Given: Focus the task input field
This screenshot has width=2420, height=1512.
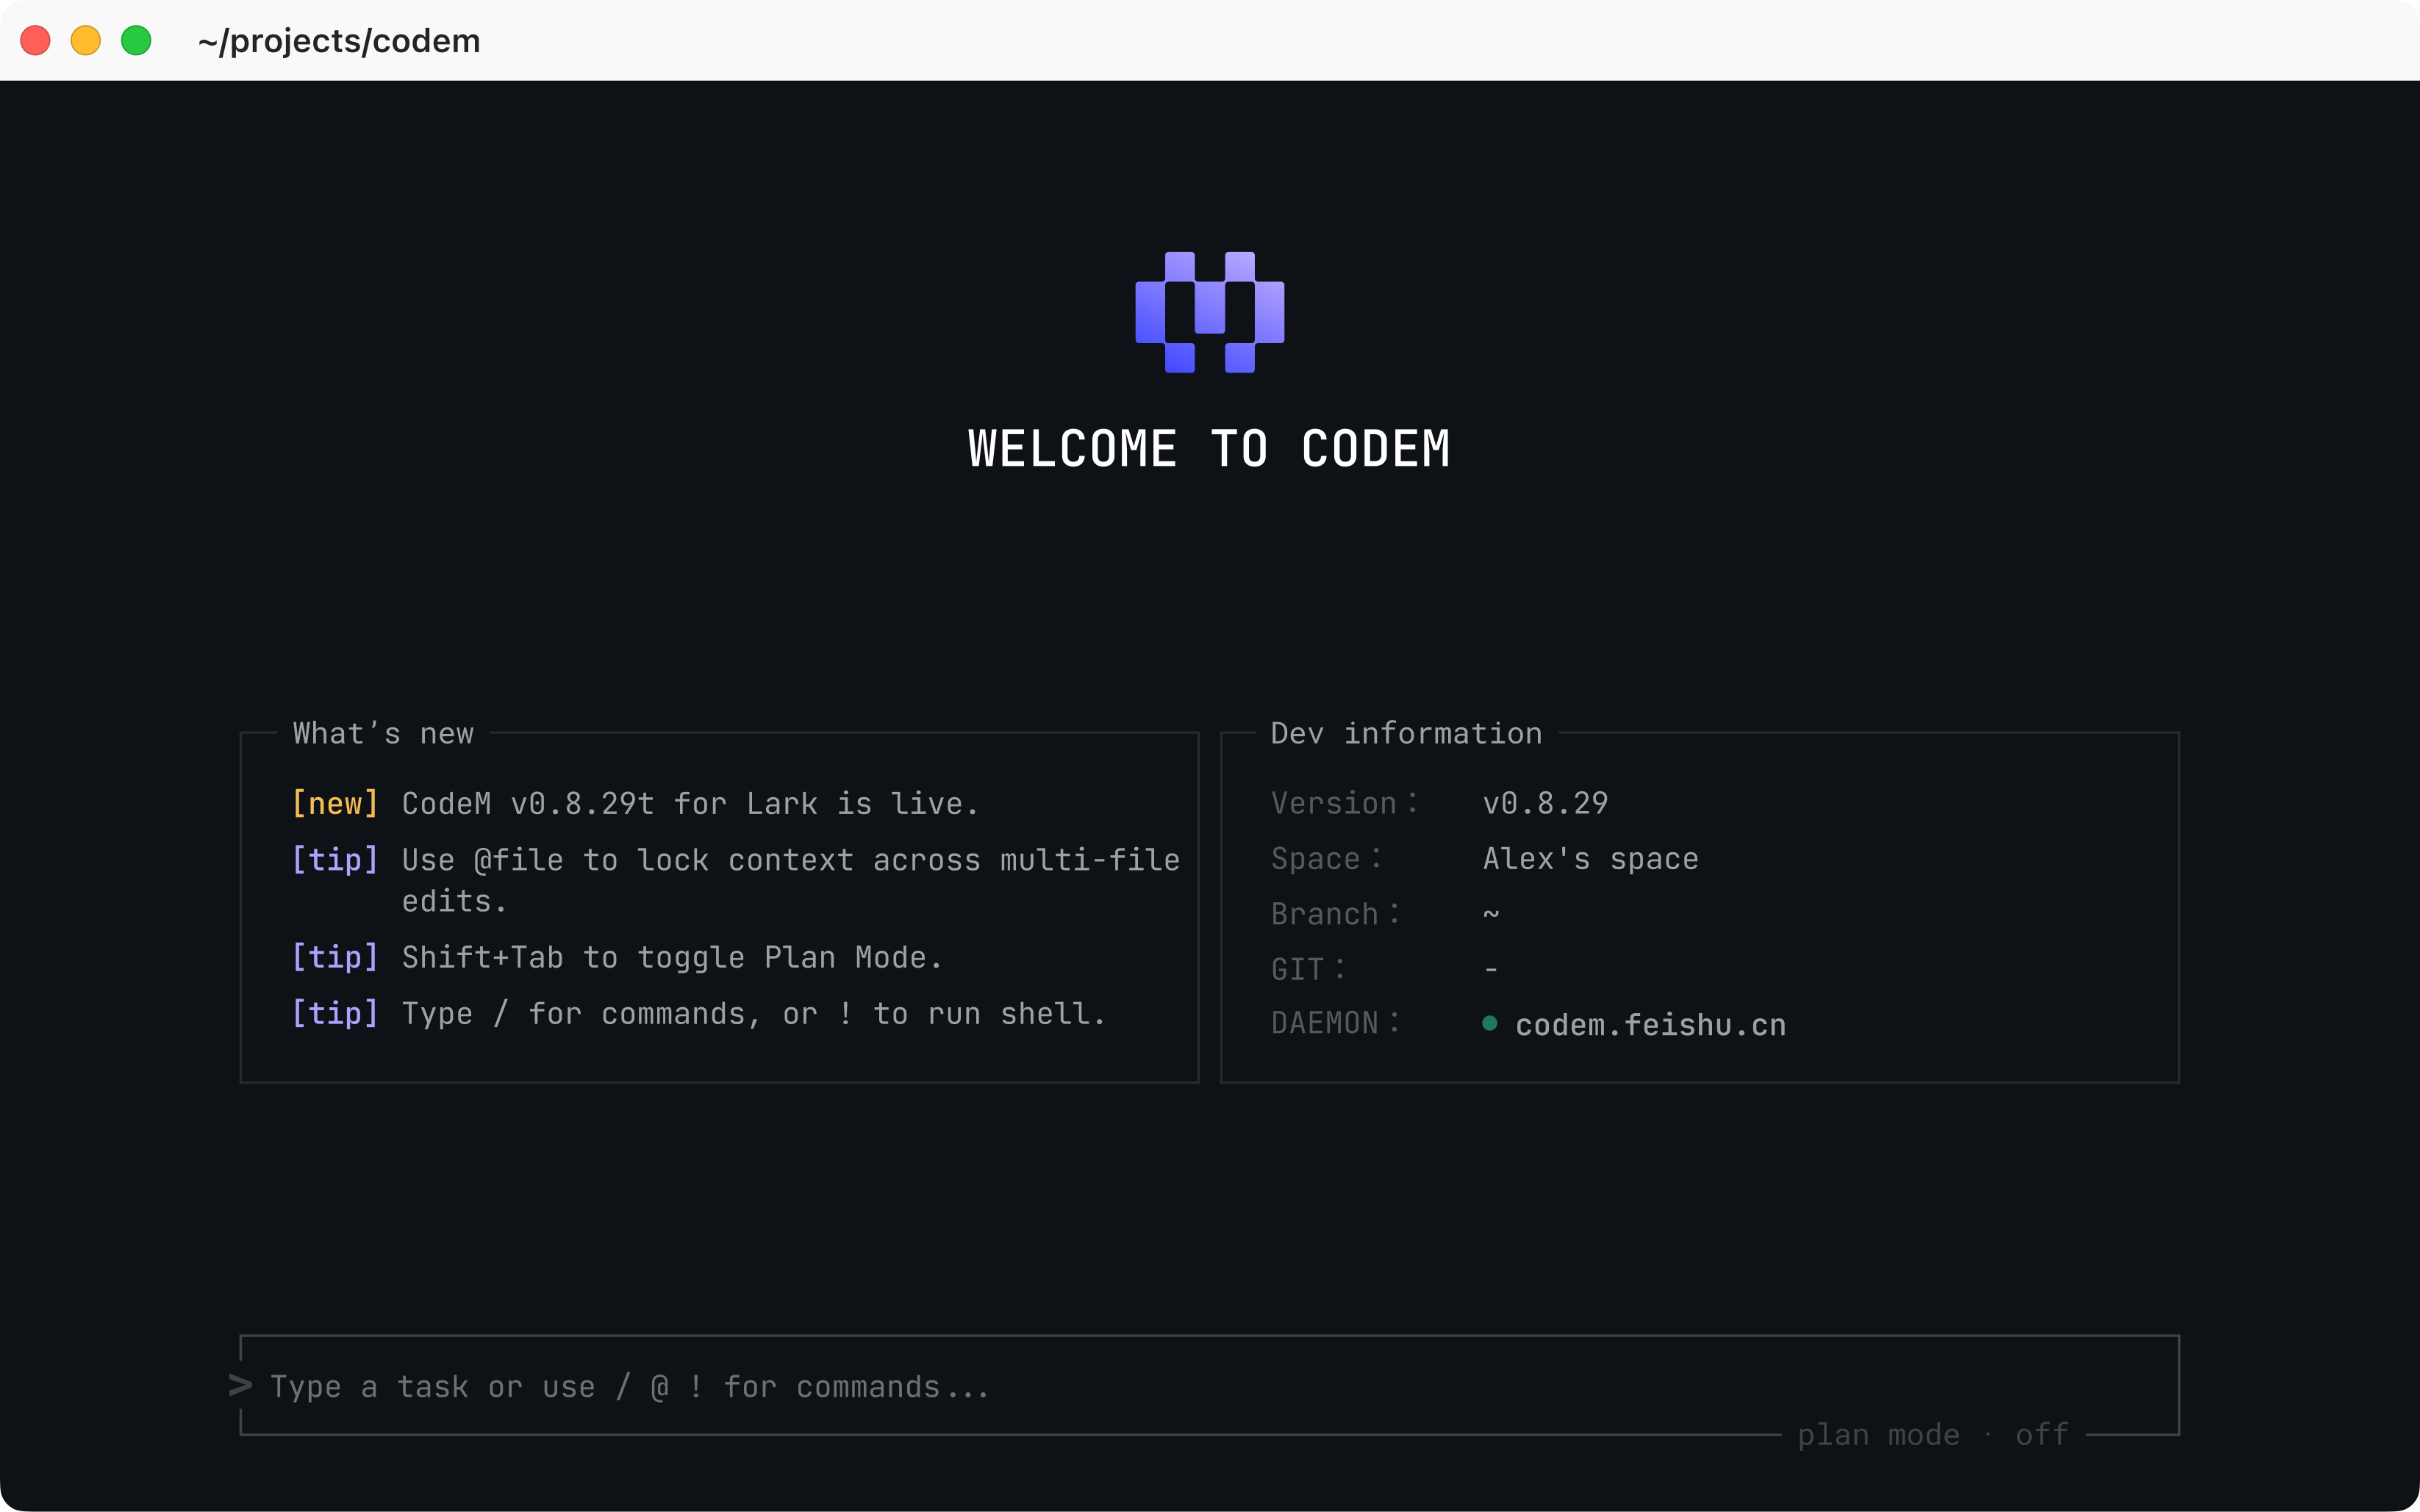Looking at the screenshot, I should 1209,1386.
